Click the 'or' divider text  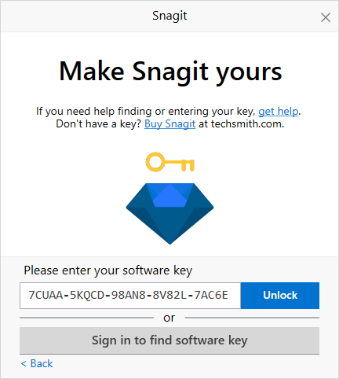169,318
